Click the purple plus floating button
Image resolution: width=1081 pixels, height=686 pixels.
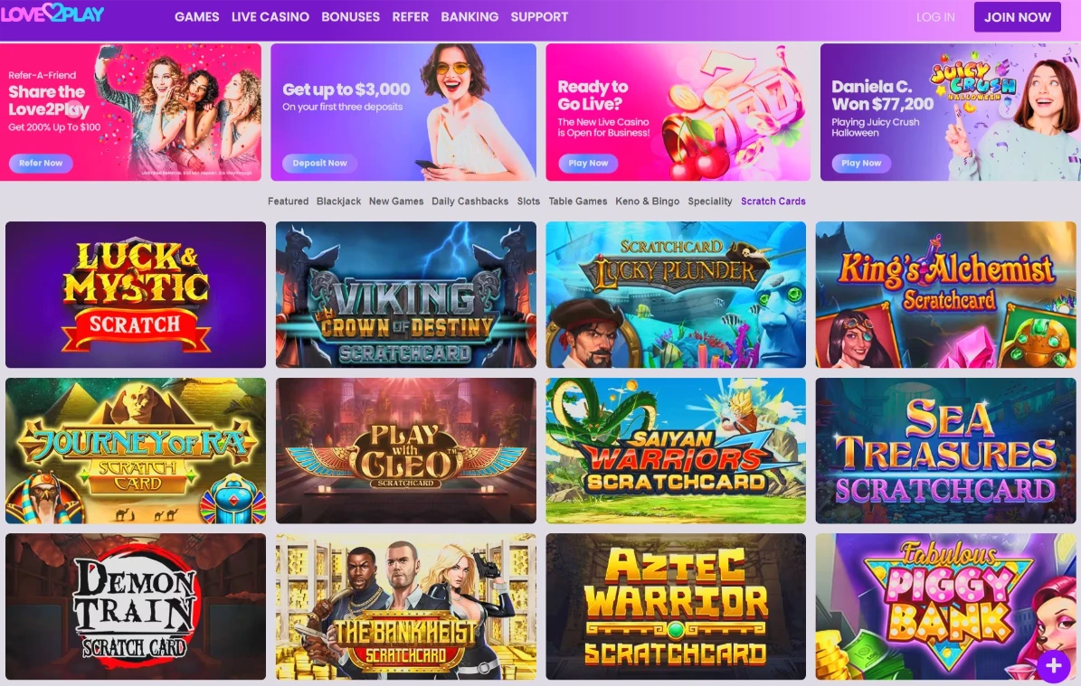(1053, 665)
